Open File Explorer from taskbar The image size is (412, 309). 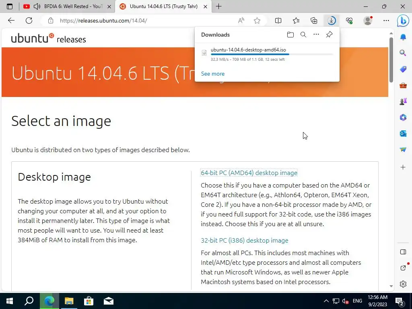point(69,301)
